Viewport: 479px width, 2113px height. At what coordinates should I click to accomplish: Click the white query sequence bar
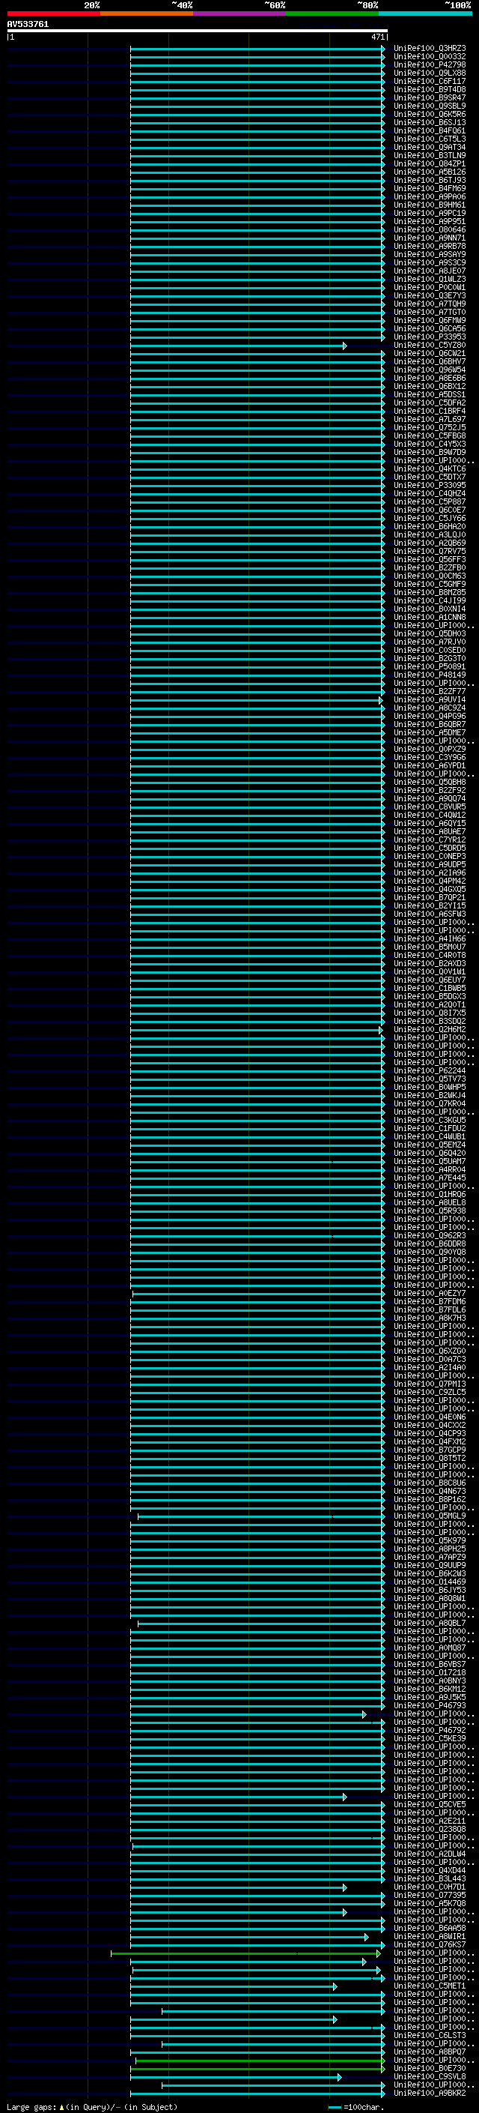pyautogui.click(x=198, y=30)
